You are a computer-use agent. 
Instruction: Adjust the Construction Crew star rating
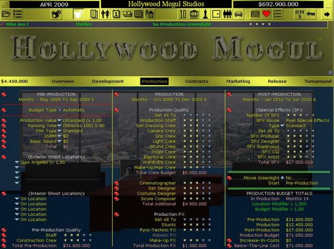pos(78,241)
